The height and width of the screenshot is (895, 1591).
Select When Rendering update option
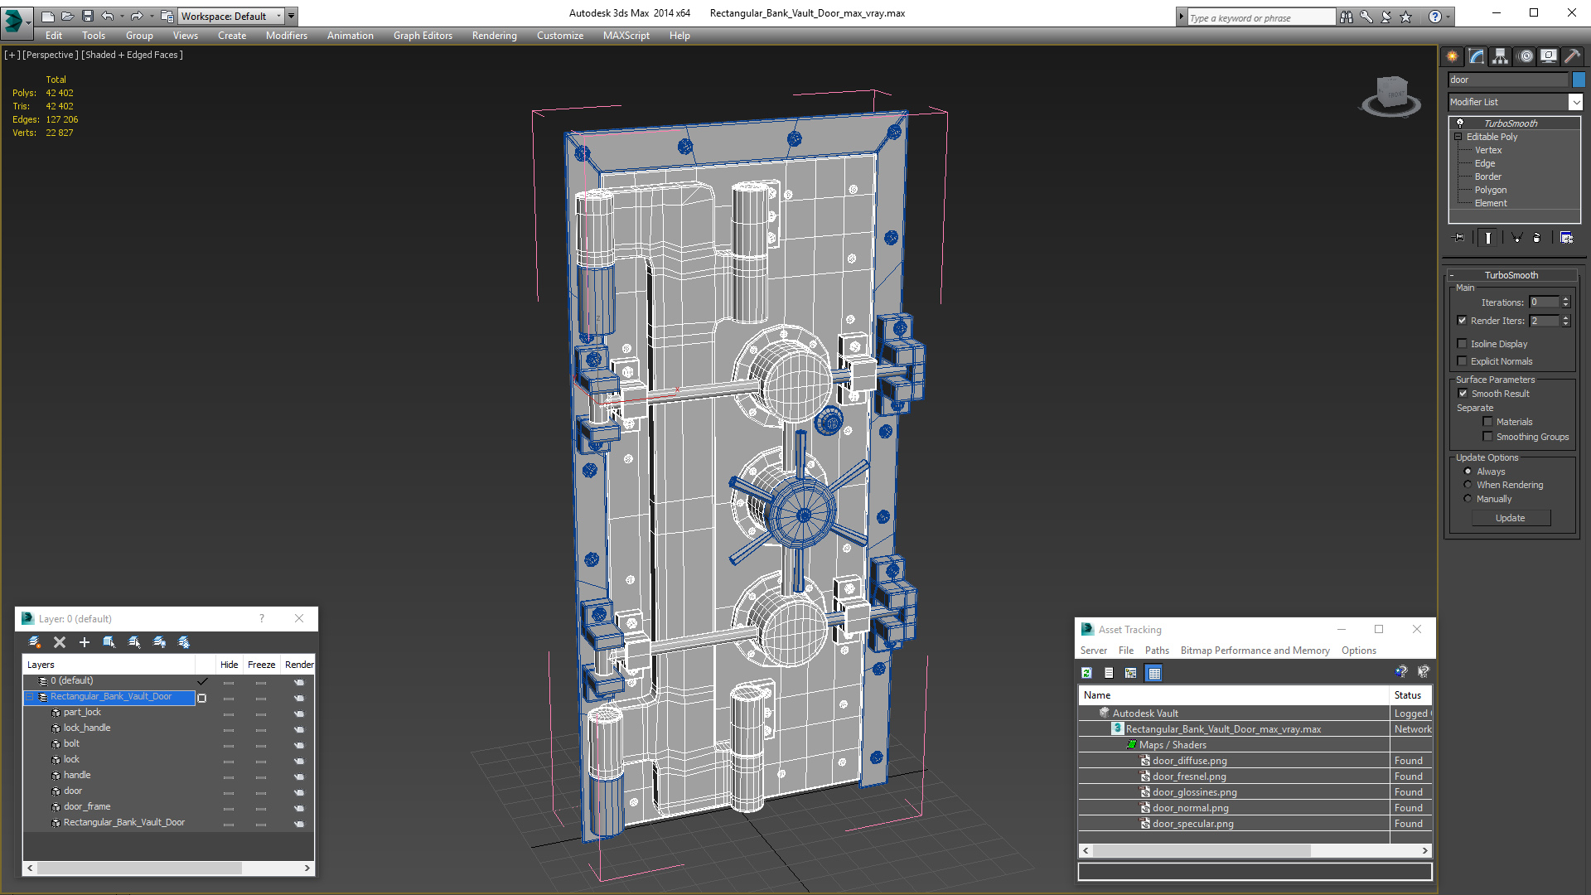tap(1468, 485)
